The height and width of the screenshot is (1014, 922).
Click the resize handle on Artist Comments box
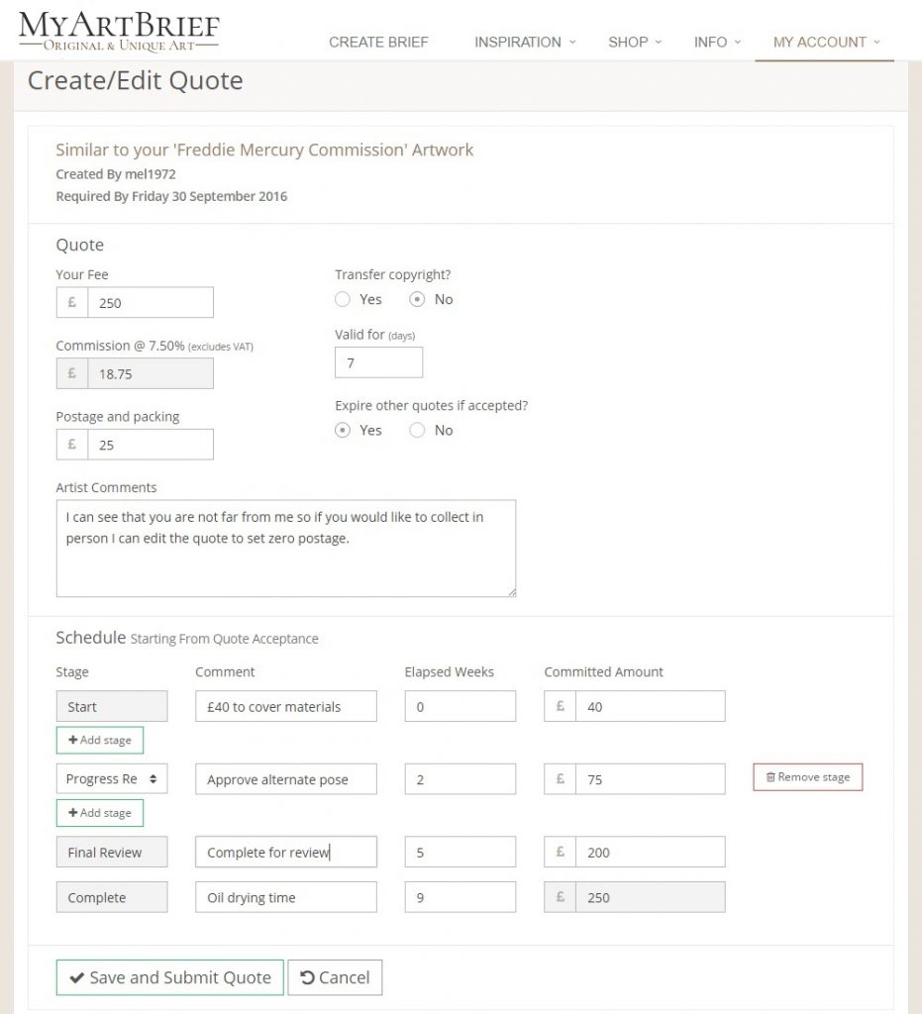(x=510, y=592)
